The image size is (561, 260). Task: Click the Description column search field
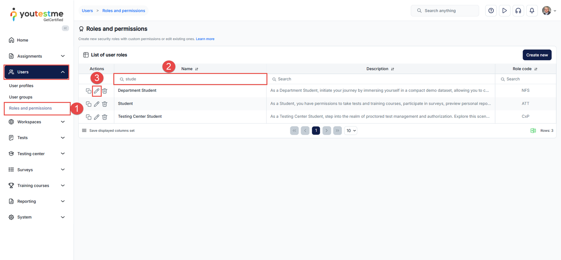[380, 79]
